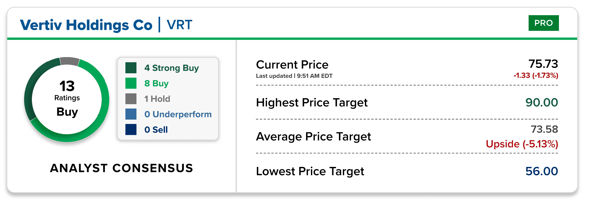Click the Vertiv Holdings Co title
This screenshot has width=589, height=206.
coord(86,25)
